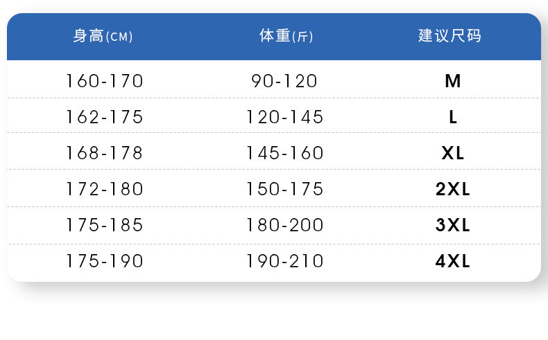Click the 120-145 weight cell
Viewport: 548px width, 340px height.
pyautogui.click(x=284, y=117)
